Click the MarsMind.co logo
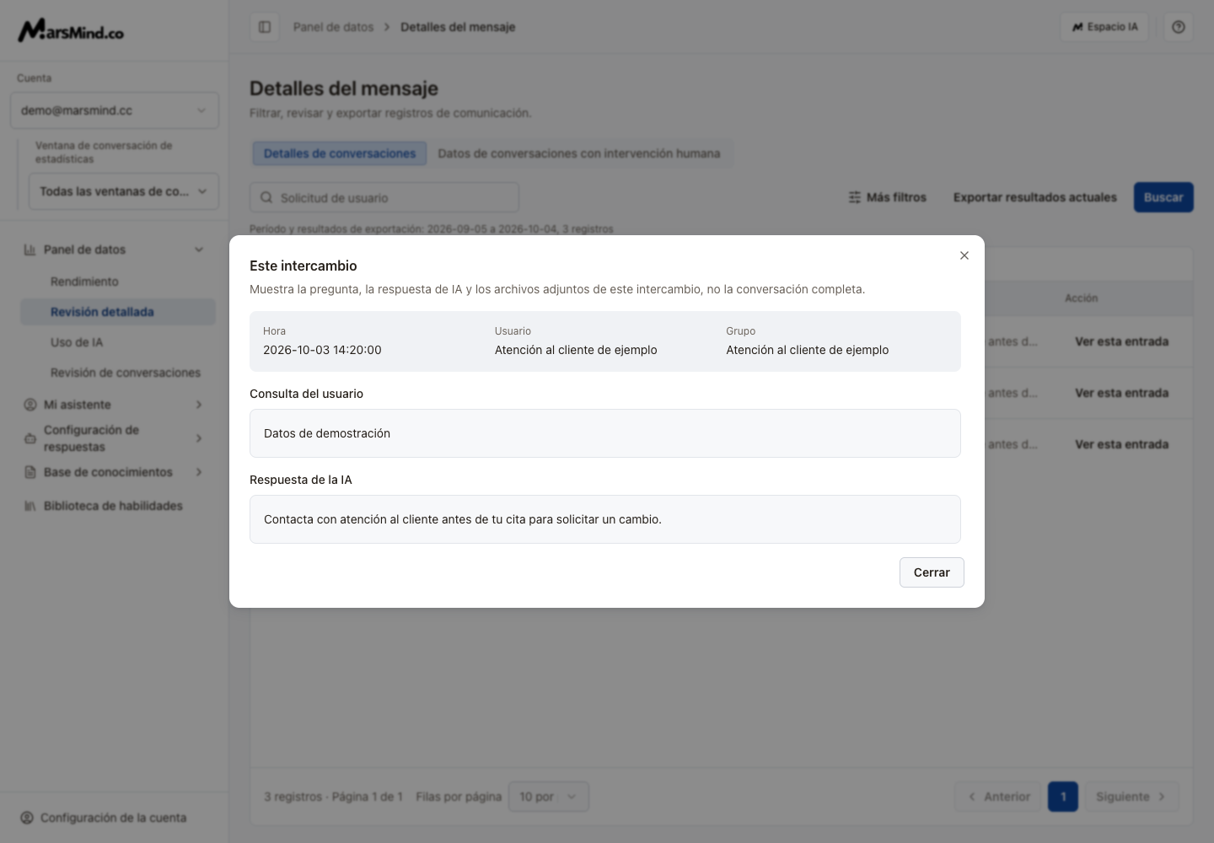The height and width of the screenshot is (843, 1214). (x=71, y=31)
